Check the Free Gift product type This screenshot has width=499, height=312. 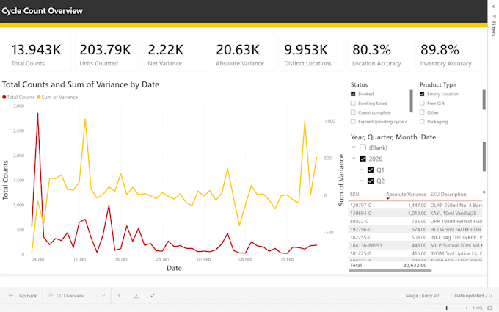[422, 104]
